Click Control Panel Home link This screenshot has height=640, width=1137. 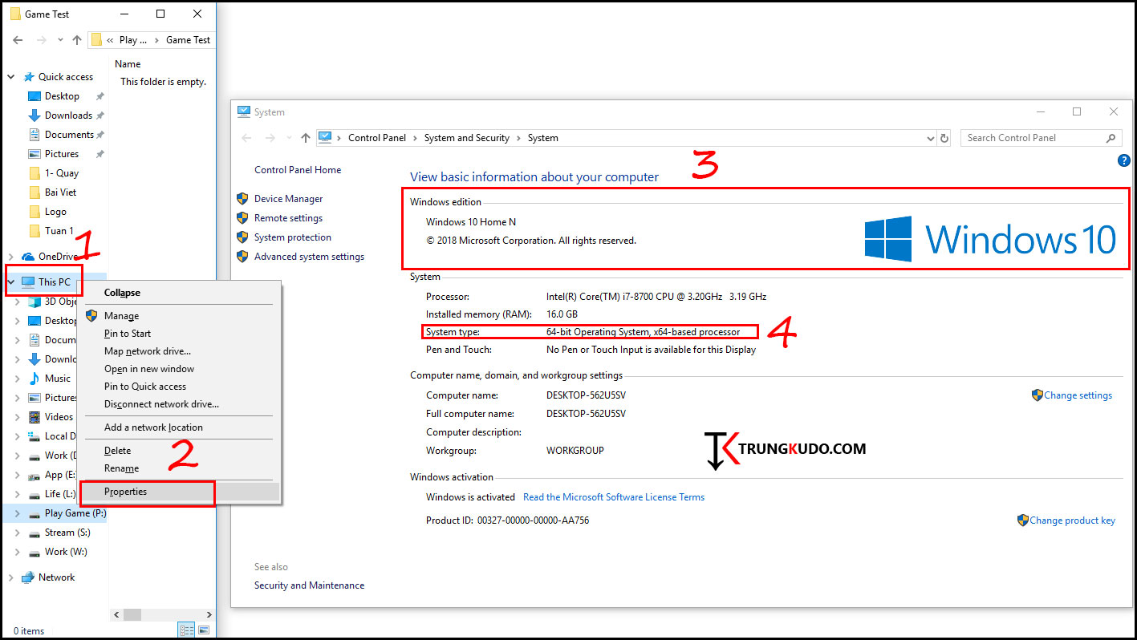click(298, 170)
